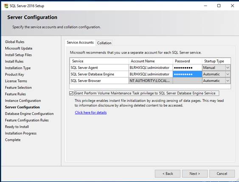Select the Installation Type step
Screen dimensions: 239x182
pyautogui.click(x=18, y=68)
